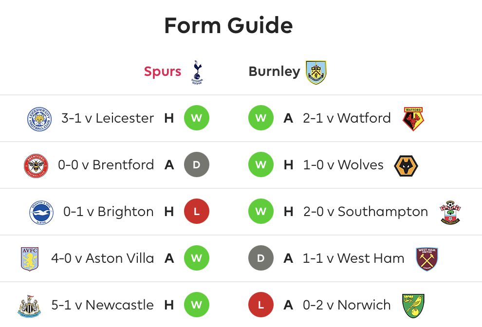Click the Brighton & Hove Albion badge
Image resolution: width=482 pixels, height=327 pixels.
coord(41,212)
